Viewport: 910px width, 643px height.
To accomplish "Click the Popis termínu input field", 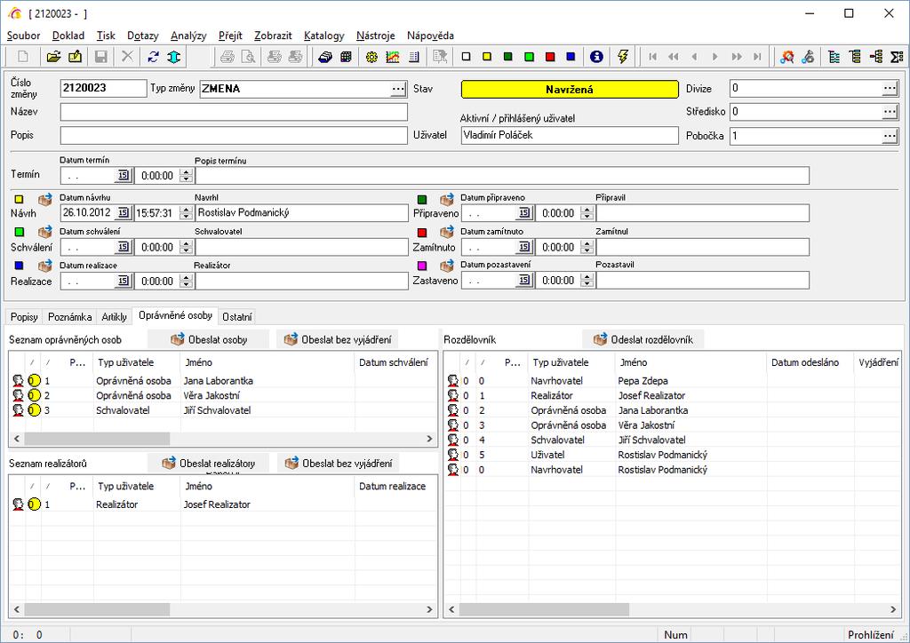I will [x=502, y=176].
